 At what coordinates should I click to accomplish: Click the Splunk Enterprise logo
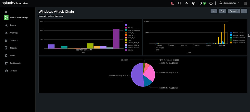tap(15, 3)
